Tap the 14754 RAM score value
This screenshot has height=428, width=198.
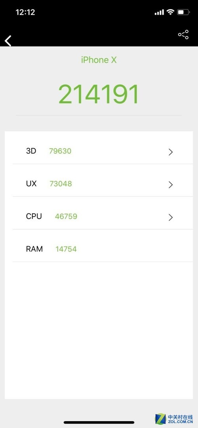click(x=66, y=249)
